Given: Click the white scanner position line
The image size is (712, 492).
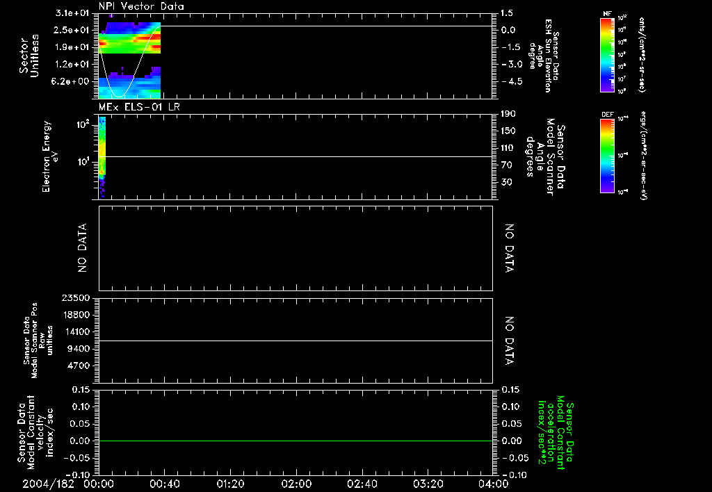Looking at the screenshot, I should pyautogui.click(x=296, y=341).
